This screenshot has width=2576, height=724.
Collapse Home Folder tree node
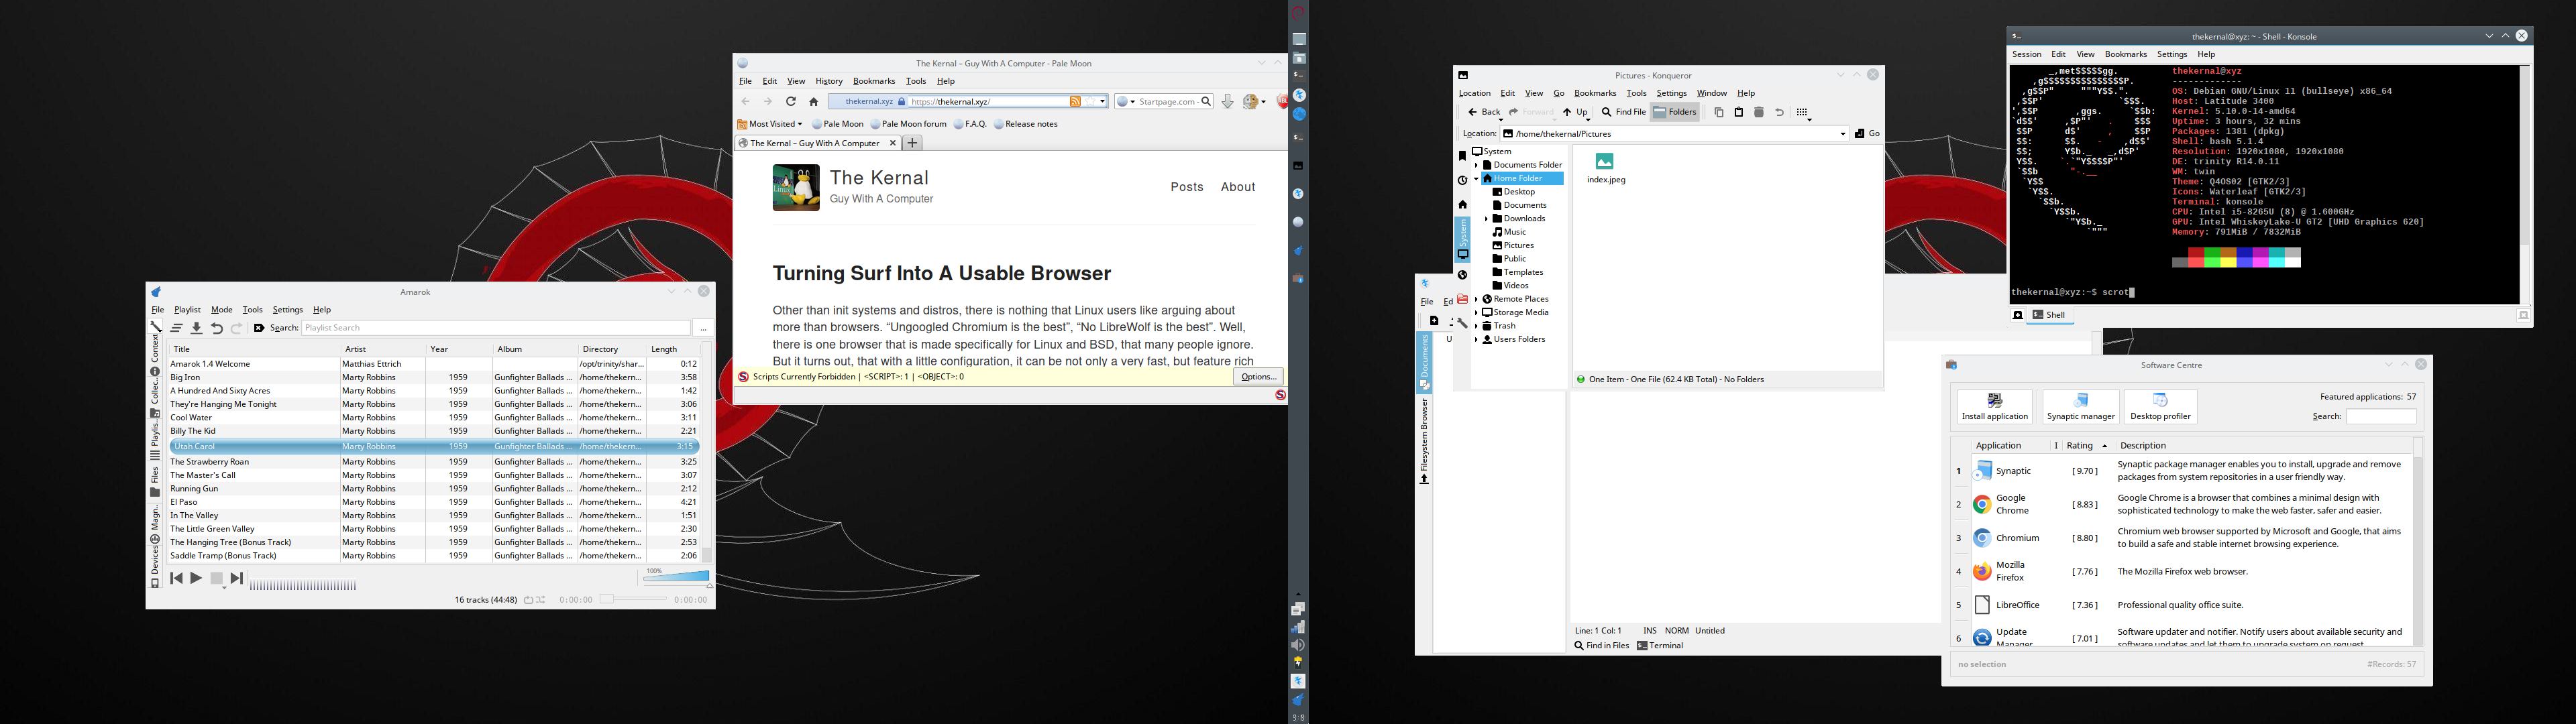[x=1476, y=179]
